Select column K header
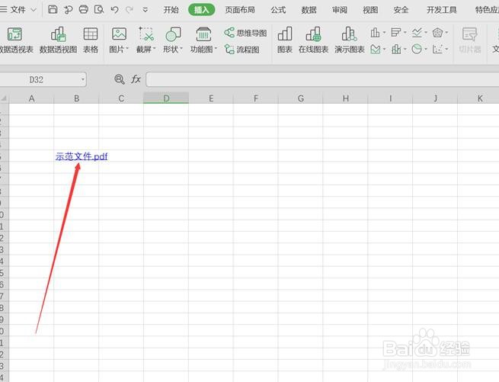Image resolution: width=499 pixels, height=382 pixels. click(x=478, y=98)
